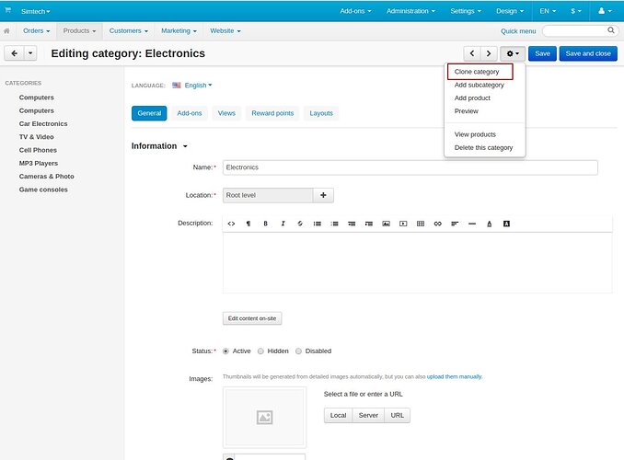Click the HTML source code icon in editor

click(231, 224)
